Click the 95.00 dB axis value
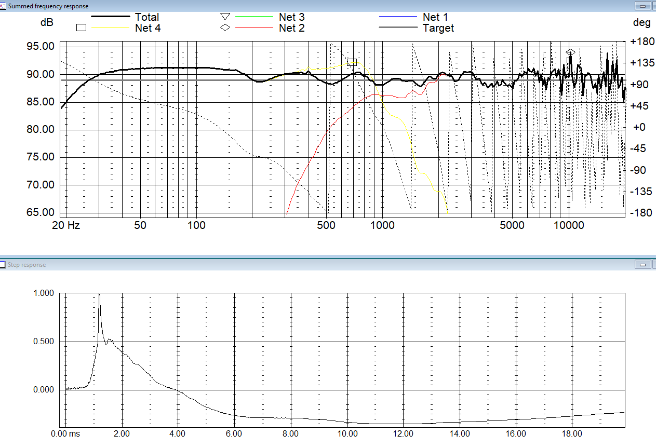Viewport: 656px width, 448px height. click(x=40, y=47)
